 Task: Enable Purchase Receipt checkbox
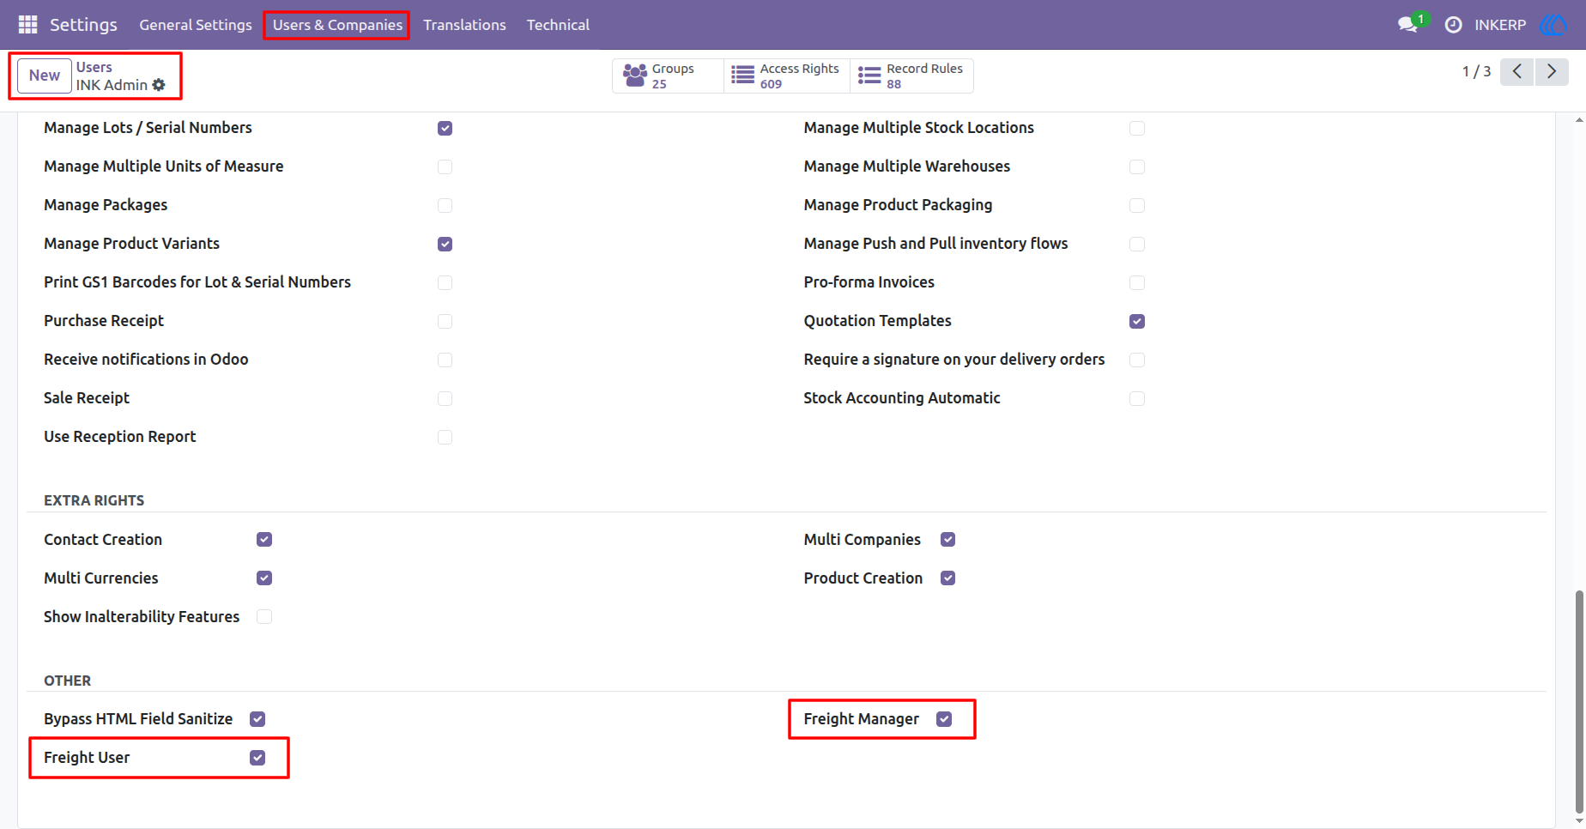pos(445,321)
